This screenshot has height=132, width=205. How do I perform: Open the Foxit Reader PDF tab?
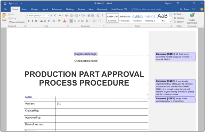[x=119, y=9]
